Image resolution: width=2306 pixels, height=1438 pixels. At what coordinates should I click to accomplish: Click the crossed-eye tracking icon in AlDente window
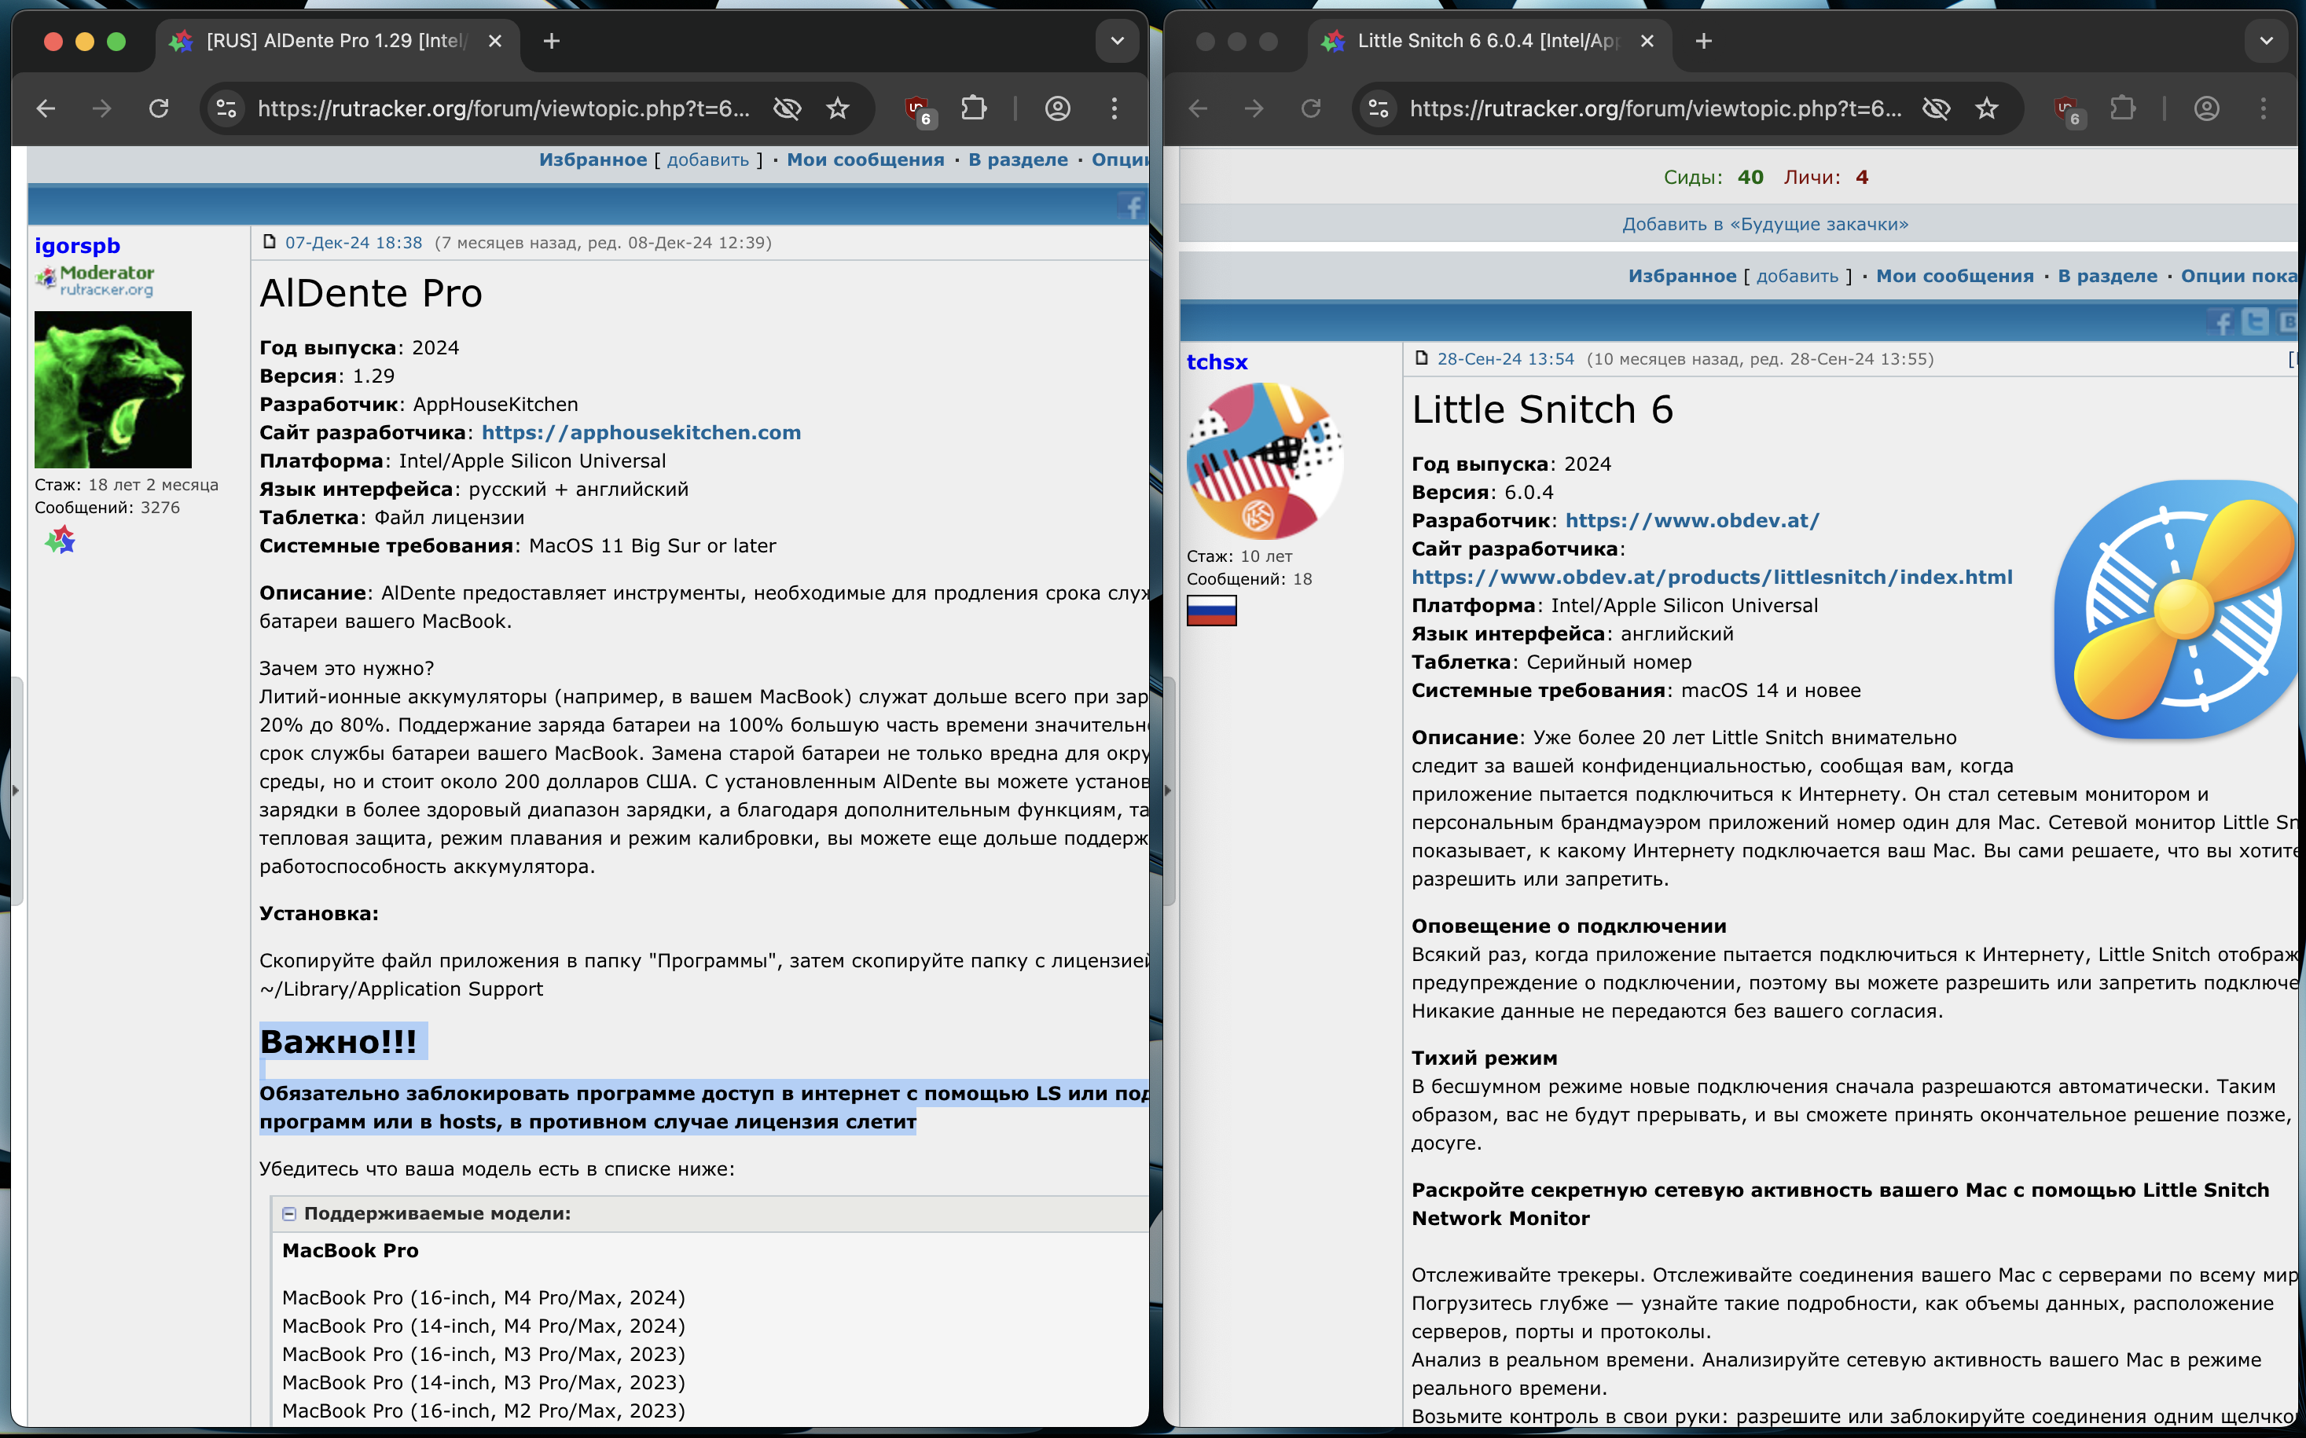point(787,108)
